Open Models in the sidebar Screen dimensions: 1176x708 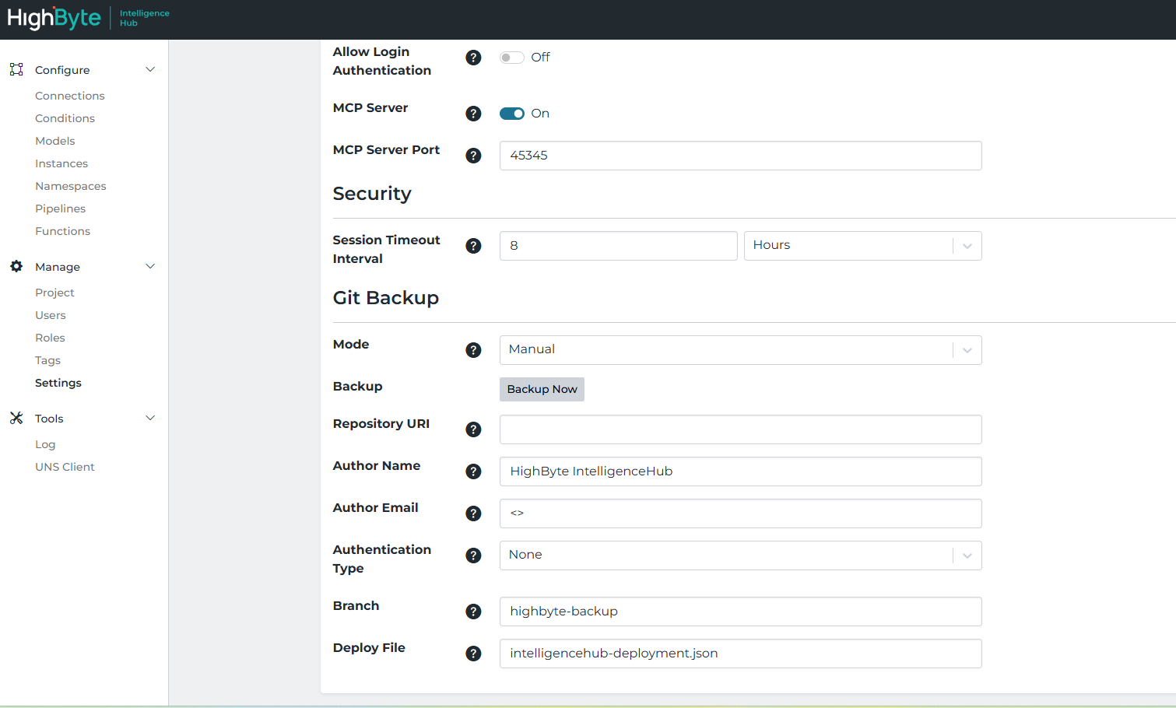click(55, 141)
